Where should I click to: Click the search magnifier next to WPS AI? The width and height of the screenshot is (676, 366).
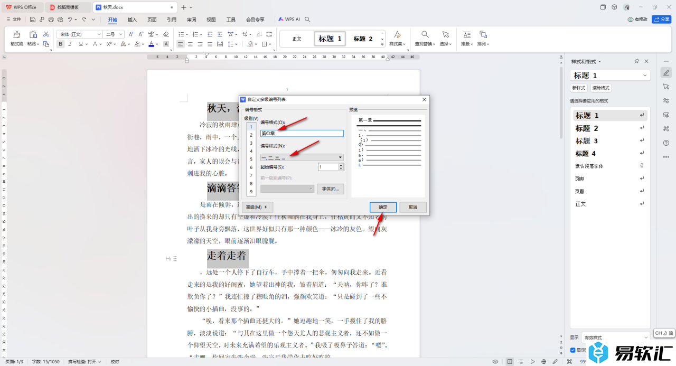click(307, 20)
